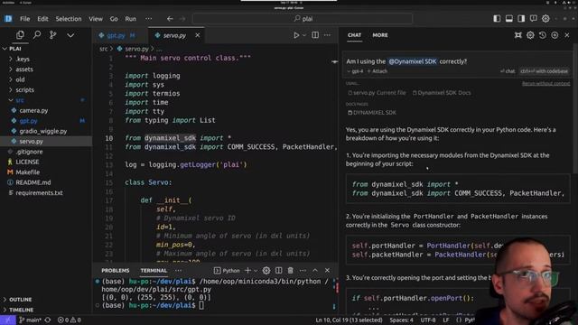Click the command search box showing plai
This screenshot has height=325, width=578.
click(x=303, y=18)
